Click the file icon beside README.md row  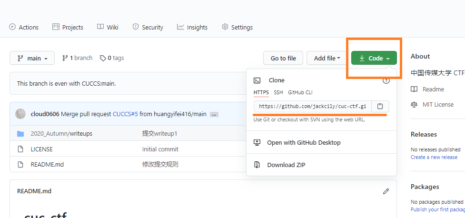click(x=20, y=164)
